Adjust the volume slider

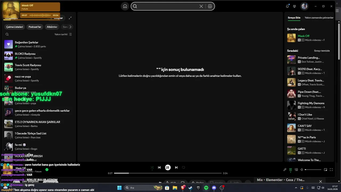coord(313,170)
